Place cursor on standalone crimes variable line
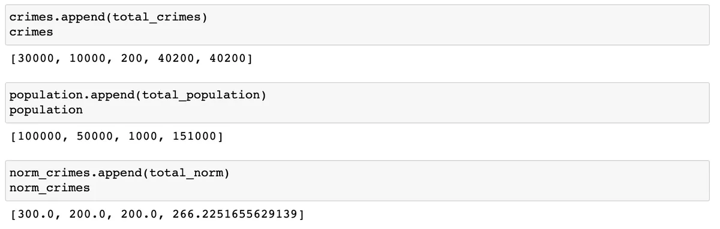720x229 pixels. (x=31, y=32)
